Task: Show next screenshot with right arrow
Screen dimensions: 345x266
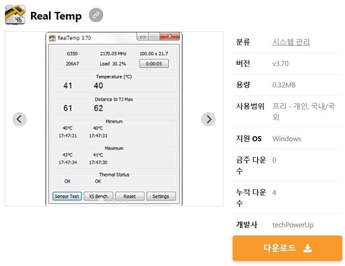Action: coord(208,119)
